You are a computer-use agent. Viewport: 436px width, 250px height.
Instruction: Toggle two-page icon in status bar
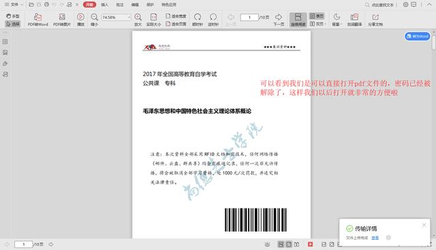click(297, 244)
